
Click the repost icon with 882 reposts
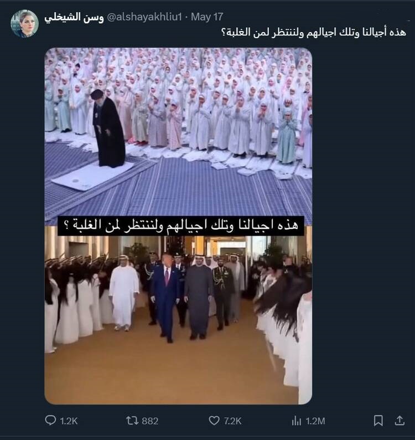[x=132, y=421]
